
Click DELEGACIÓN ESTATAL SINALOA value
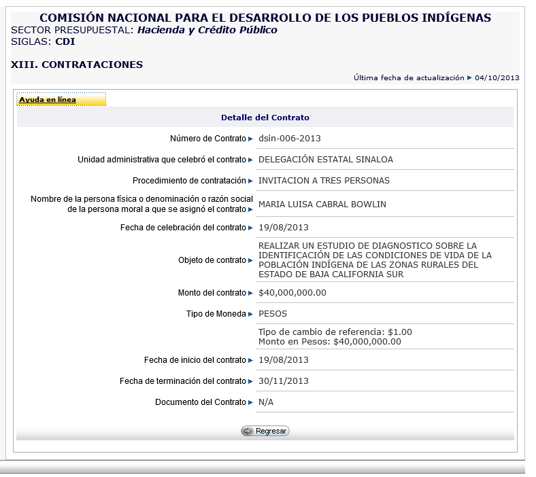click(326, 160)
